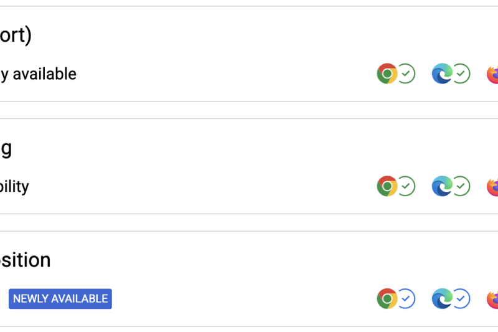Click the 'bility' status text

tap(14, 186)
